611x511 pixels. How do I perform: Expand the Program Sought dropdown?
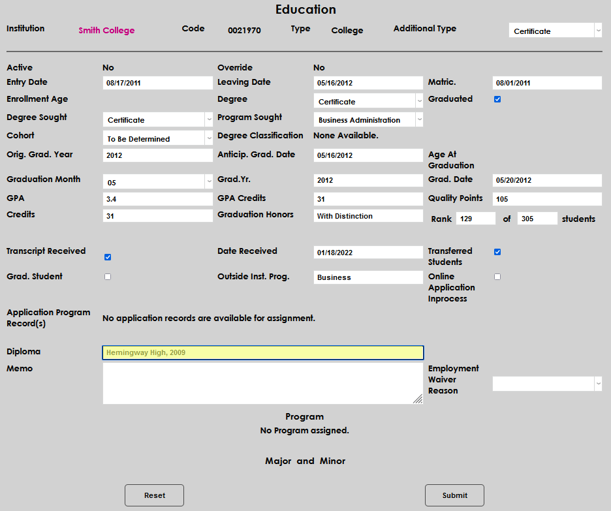[x=368, y=119]
